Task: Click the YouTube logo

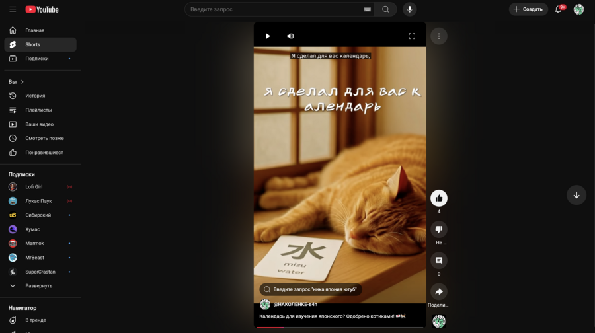Action: (42, 9)
